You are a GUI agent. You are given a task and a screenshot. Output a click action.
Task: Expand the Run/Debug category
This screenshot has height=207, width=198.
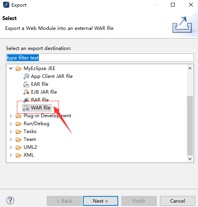coord(11,124)
